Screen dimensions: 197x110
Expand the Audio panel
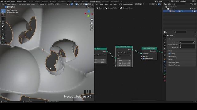tap(171, 60)
